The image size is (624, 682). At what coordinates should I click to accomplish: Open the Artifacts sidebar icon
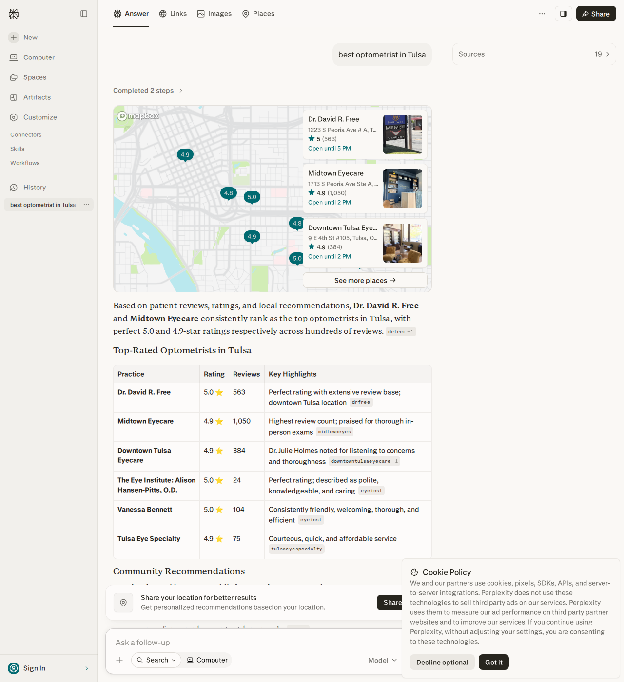coord(14,97)
